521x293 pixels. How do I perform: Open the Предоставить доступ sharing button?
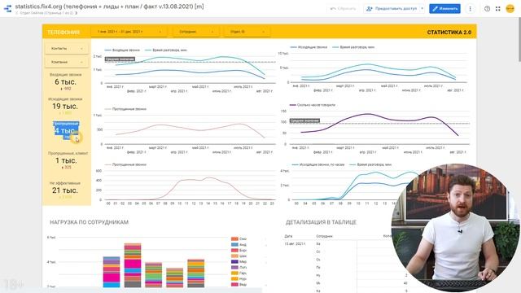coord(392,9)
